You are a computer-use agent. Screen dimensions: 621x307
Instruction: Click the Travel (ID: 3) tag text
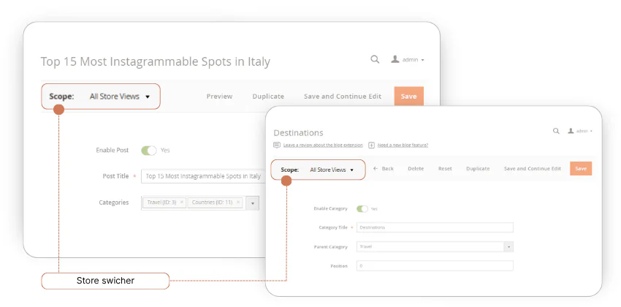coord(161,202)
